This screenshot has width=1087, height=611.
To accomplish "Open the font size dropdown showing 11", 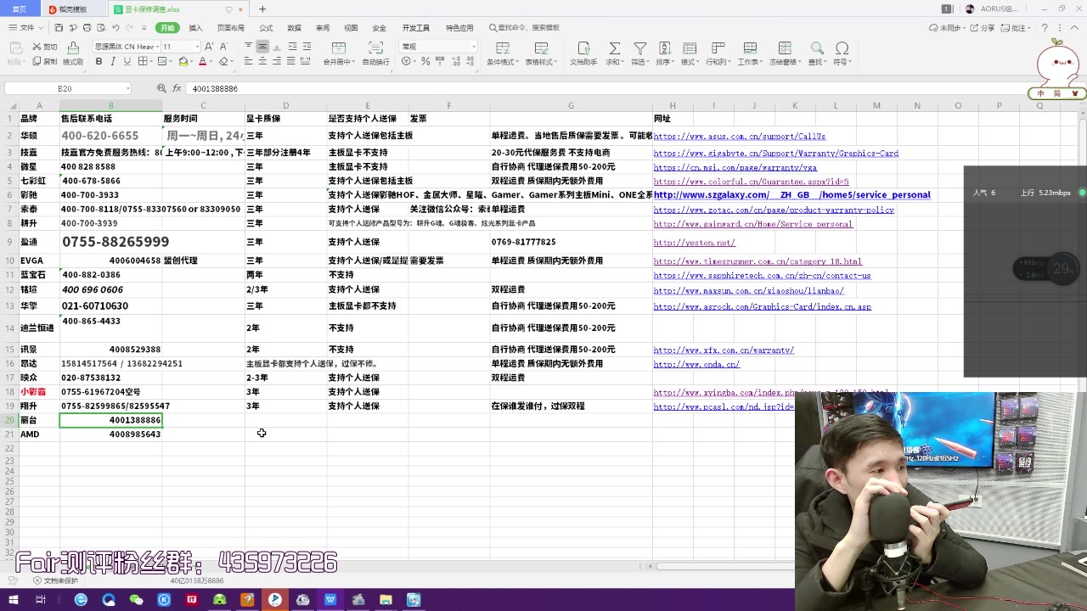I will click(197, 47).
